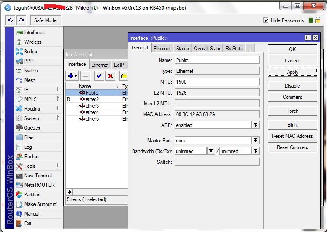Click the Remove minus button

[x=85, y=76]
